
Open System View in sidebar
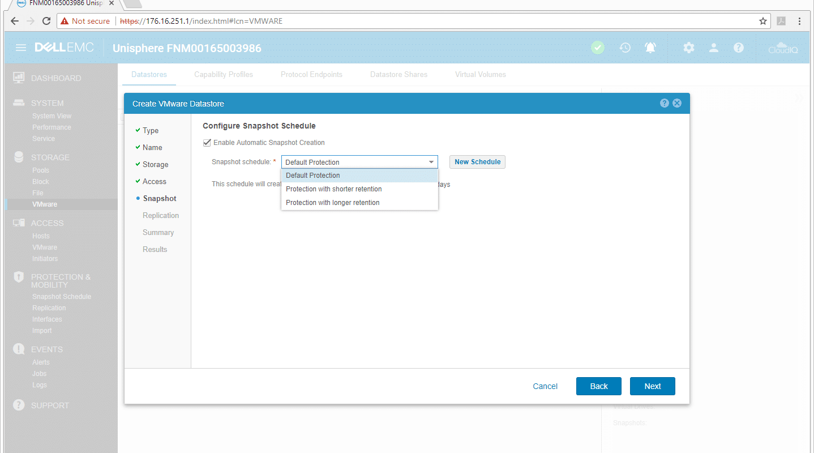tap(52, 116)
